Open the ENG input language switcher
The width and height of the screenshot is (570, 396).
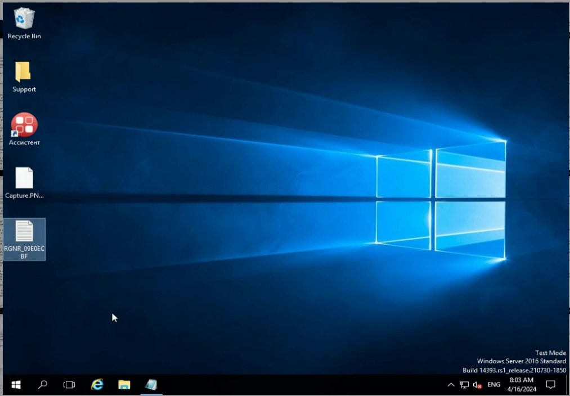pos(493,385)
